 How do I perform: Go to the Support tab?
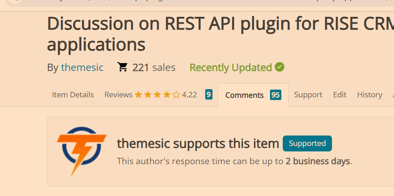(308, 95)
